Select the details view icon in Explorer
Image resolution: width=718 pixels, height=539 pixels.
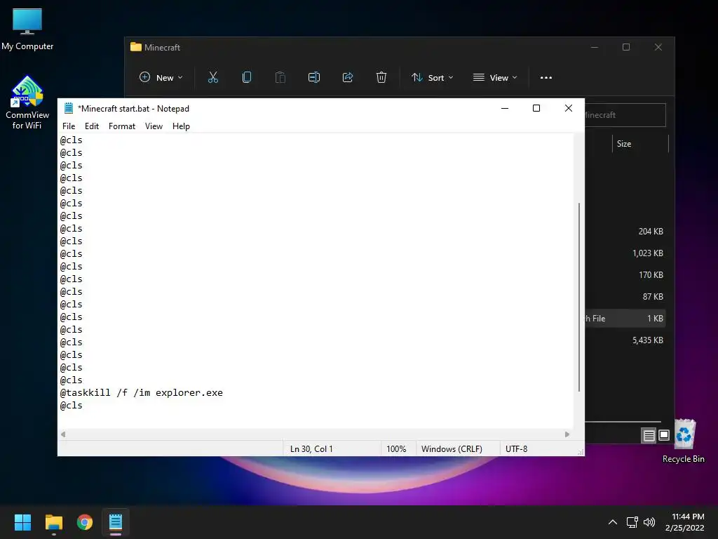(x=649, y=435)
